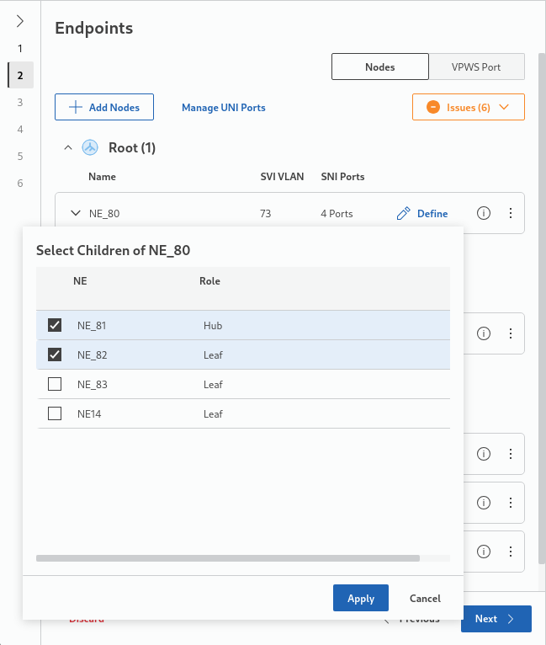546x645 pixels.
Task: Open the Manage UNI Ports link
Action: click(224, 108)
